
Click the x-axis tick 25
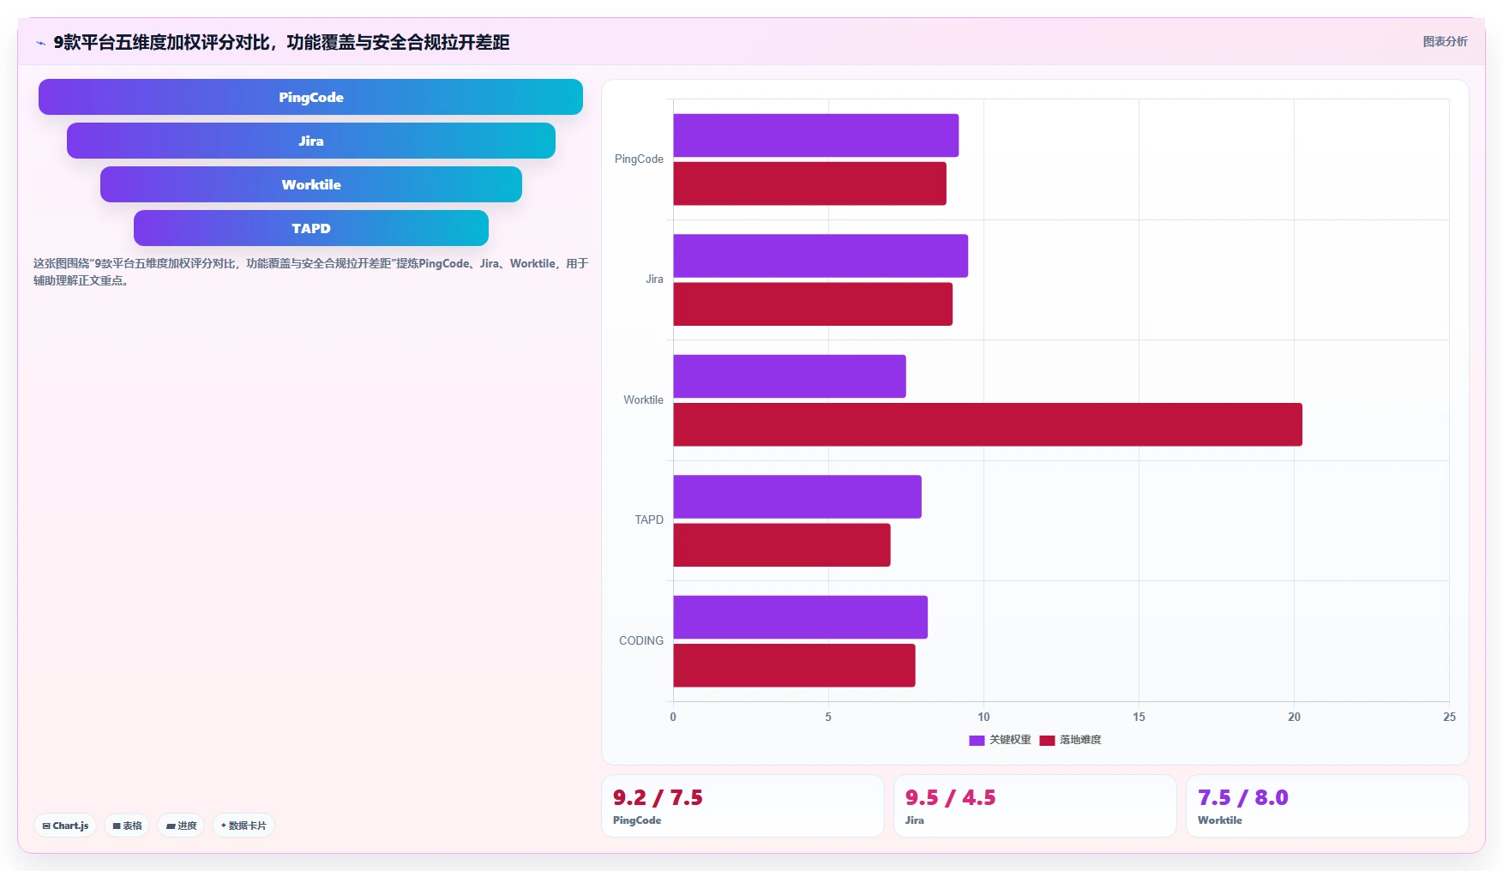pos(1449,717)
